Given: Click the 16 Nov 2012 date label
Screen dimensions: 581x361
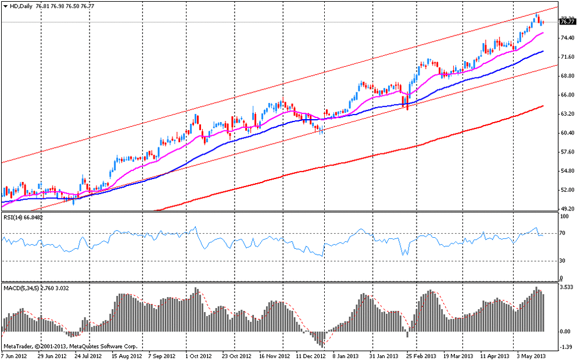Looking at the screenshot, I should [274, 356].
